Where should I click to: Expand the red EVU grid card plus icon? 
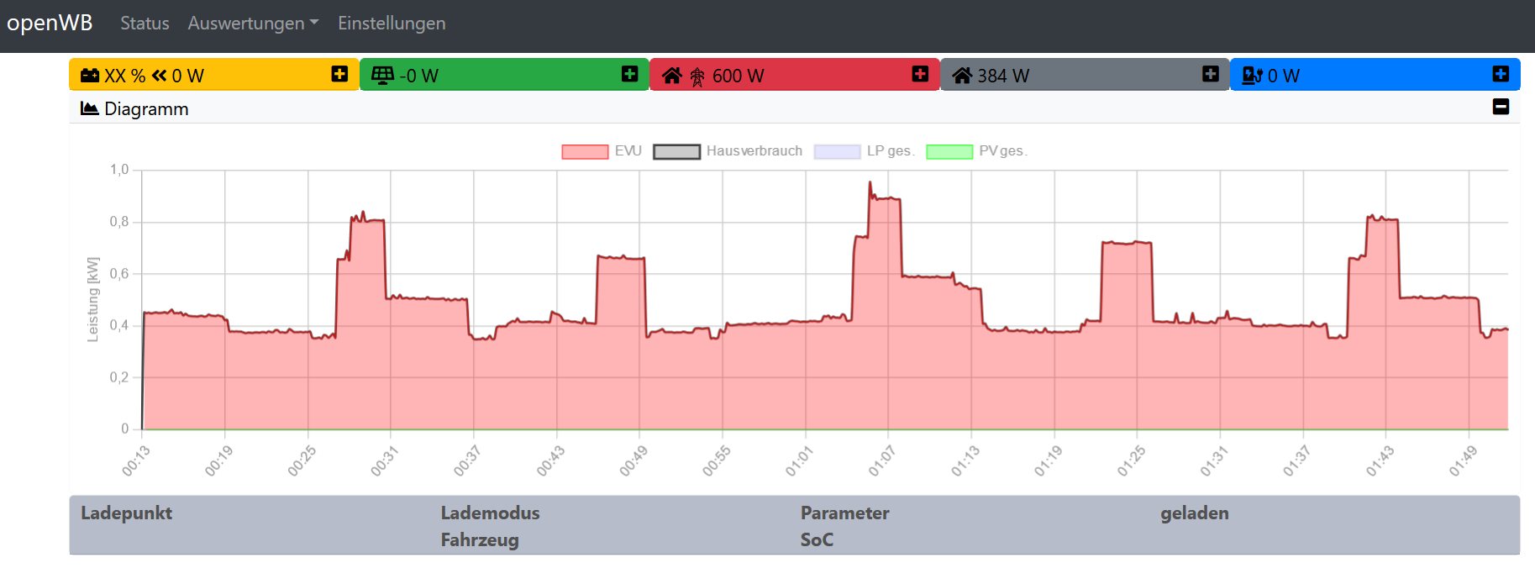click(920, 75)
